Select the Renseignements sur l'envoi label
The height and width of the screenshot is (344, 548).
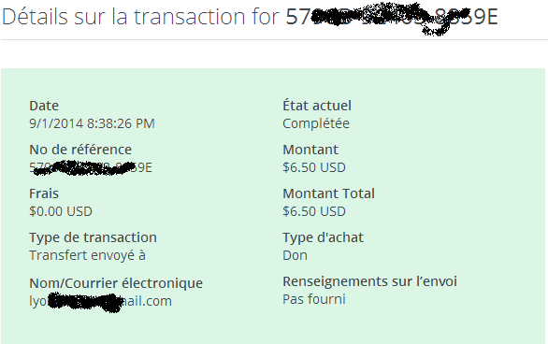point(369,281)
